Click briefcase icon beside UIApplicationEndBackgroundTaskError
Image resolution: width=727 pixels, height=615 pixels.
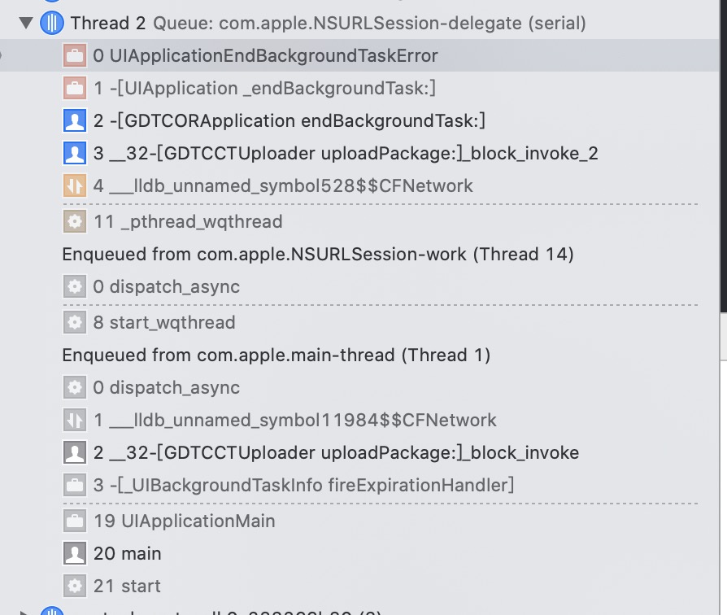click(75, 55)
